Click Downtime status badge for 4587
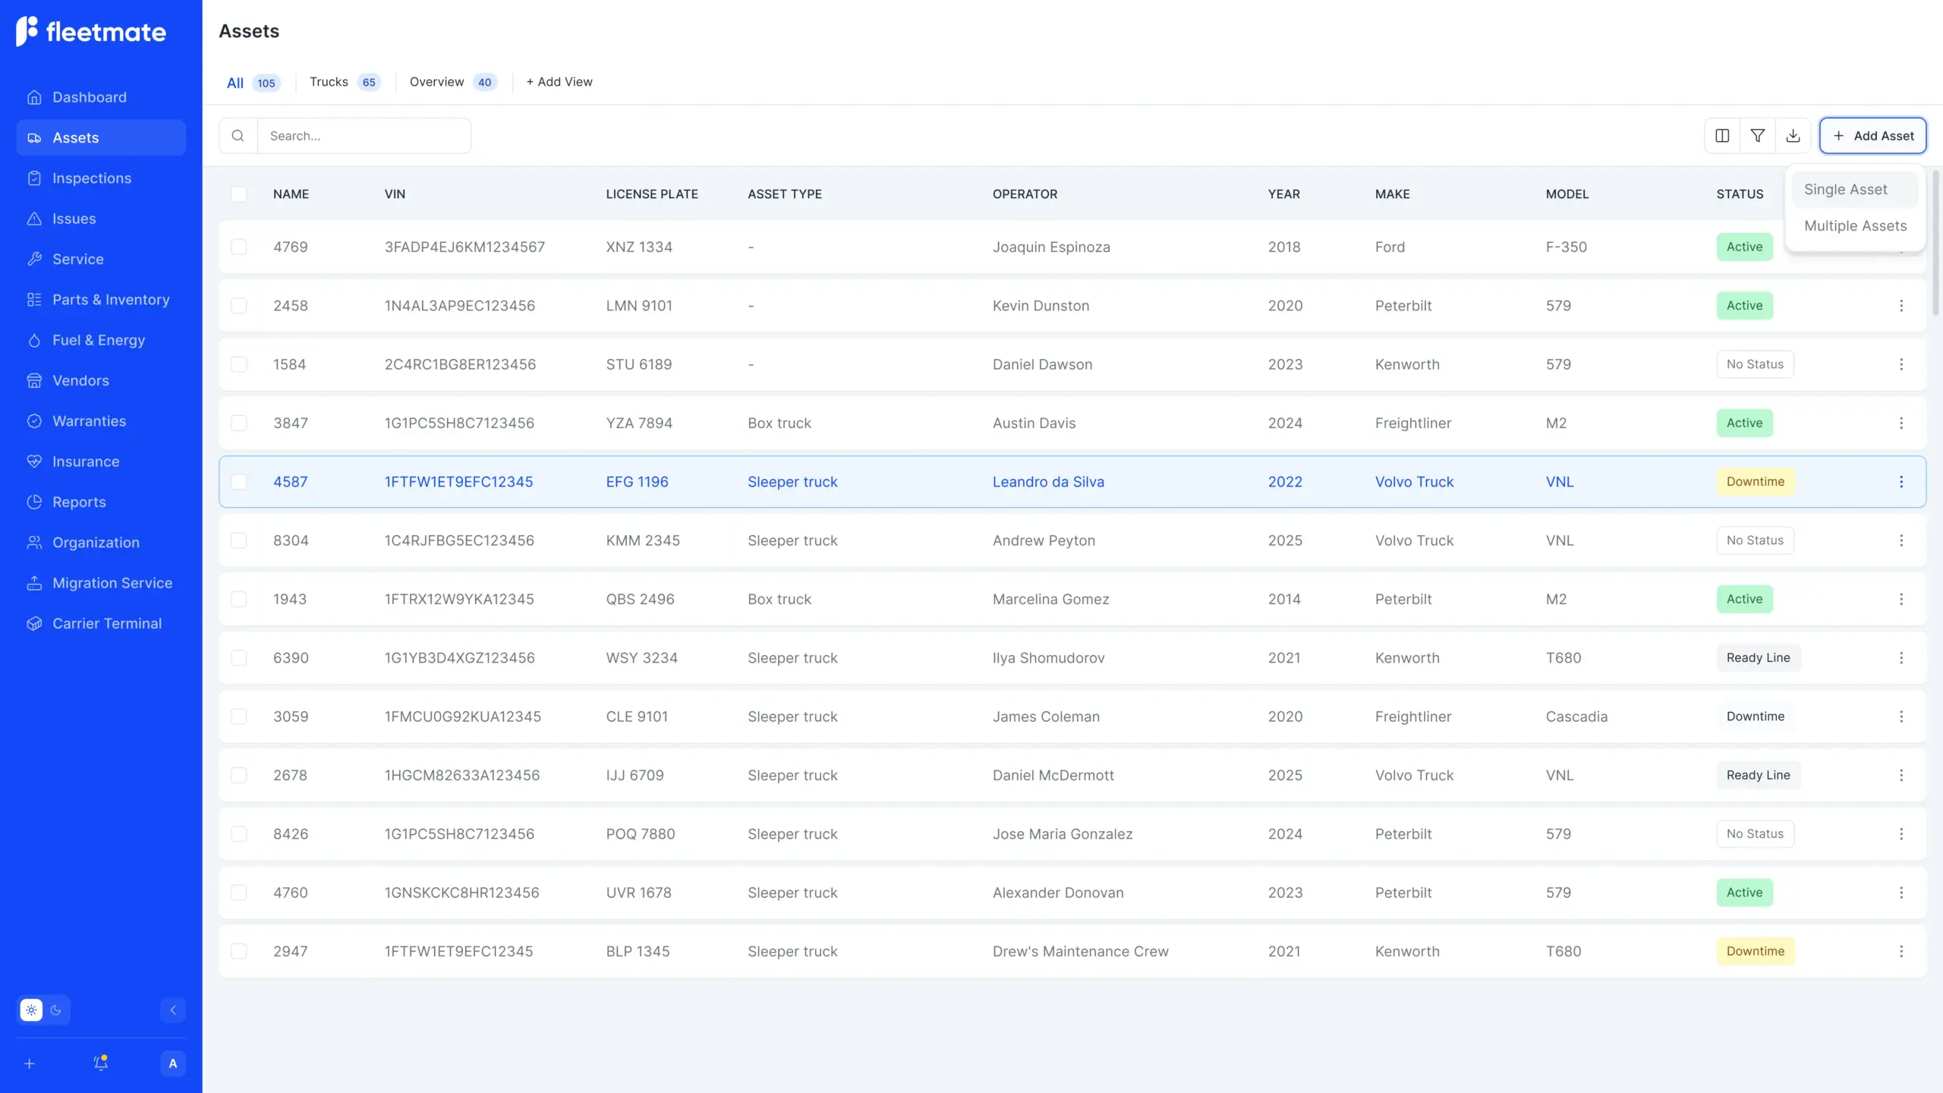Image resolution: width=1943 pixels, height=1093 pixels. click(1755, 481)
